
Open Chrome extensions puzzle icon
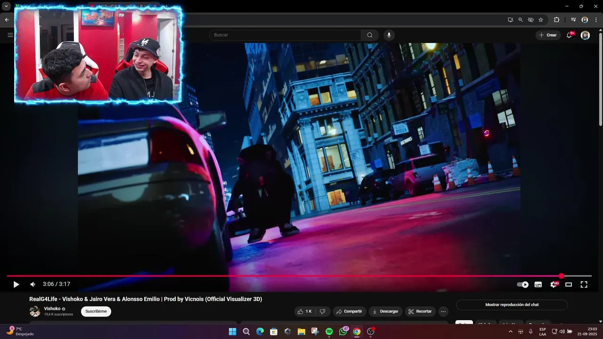point(557,20)
